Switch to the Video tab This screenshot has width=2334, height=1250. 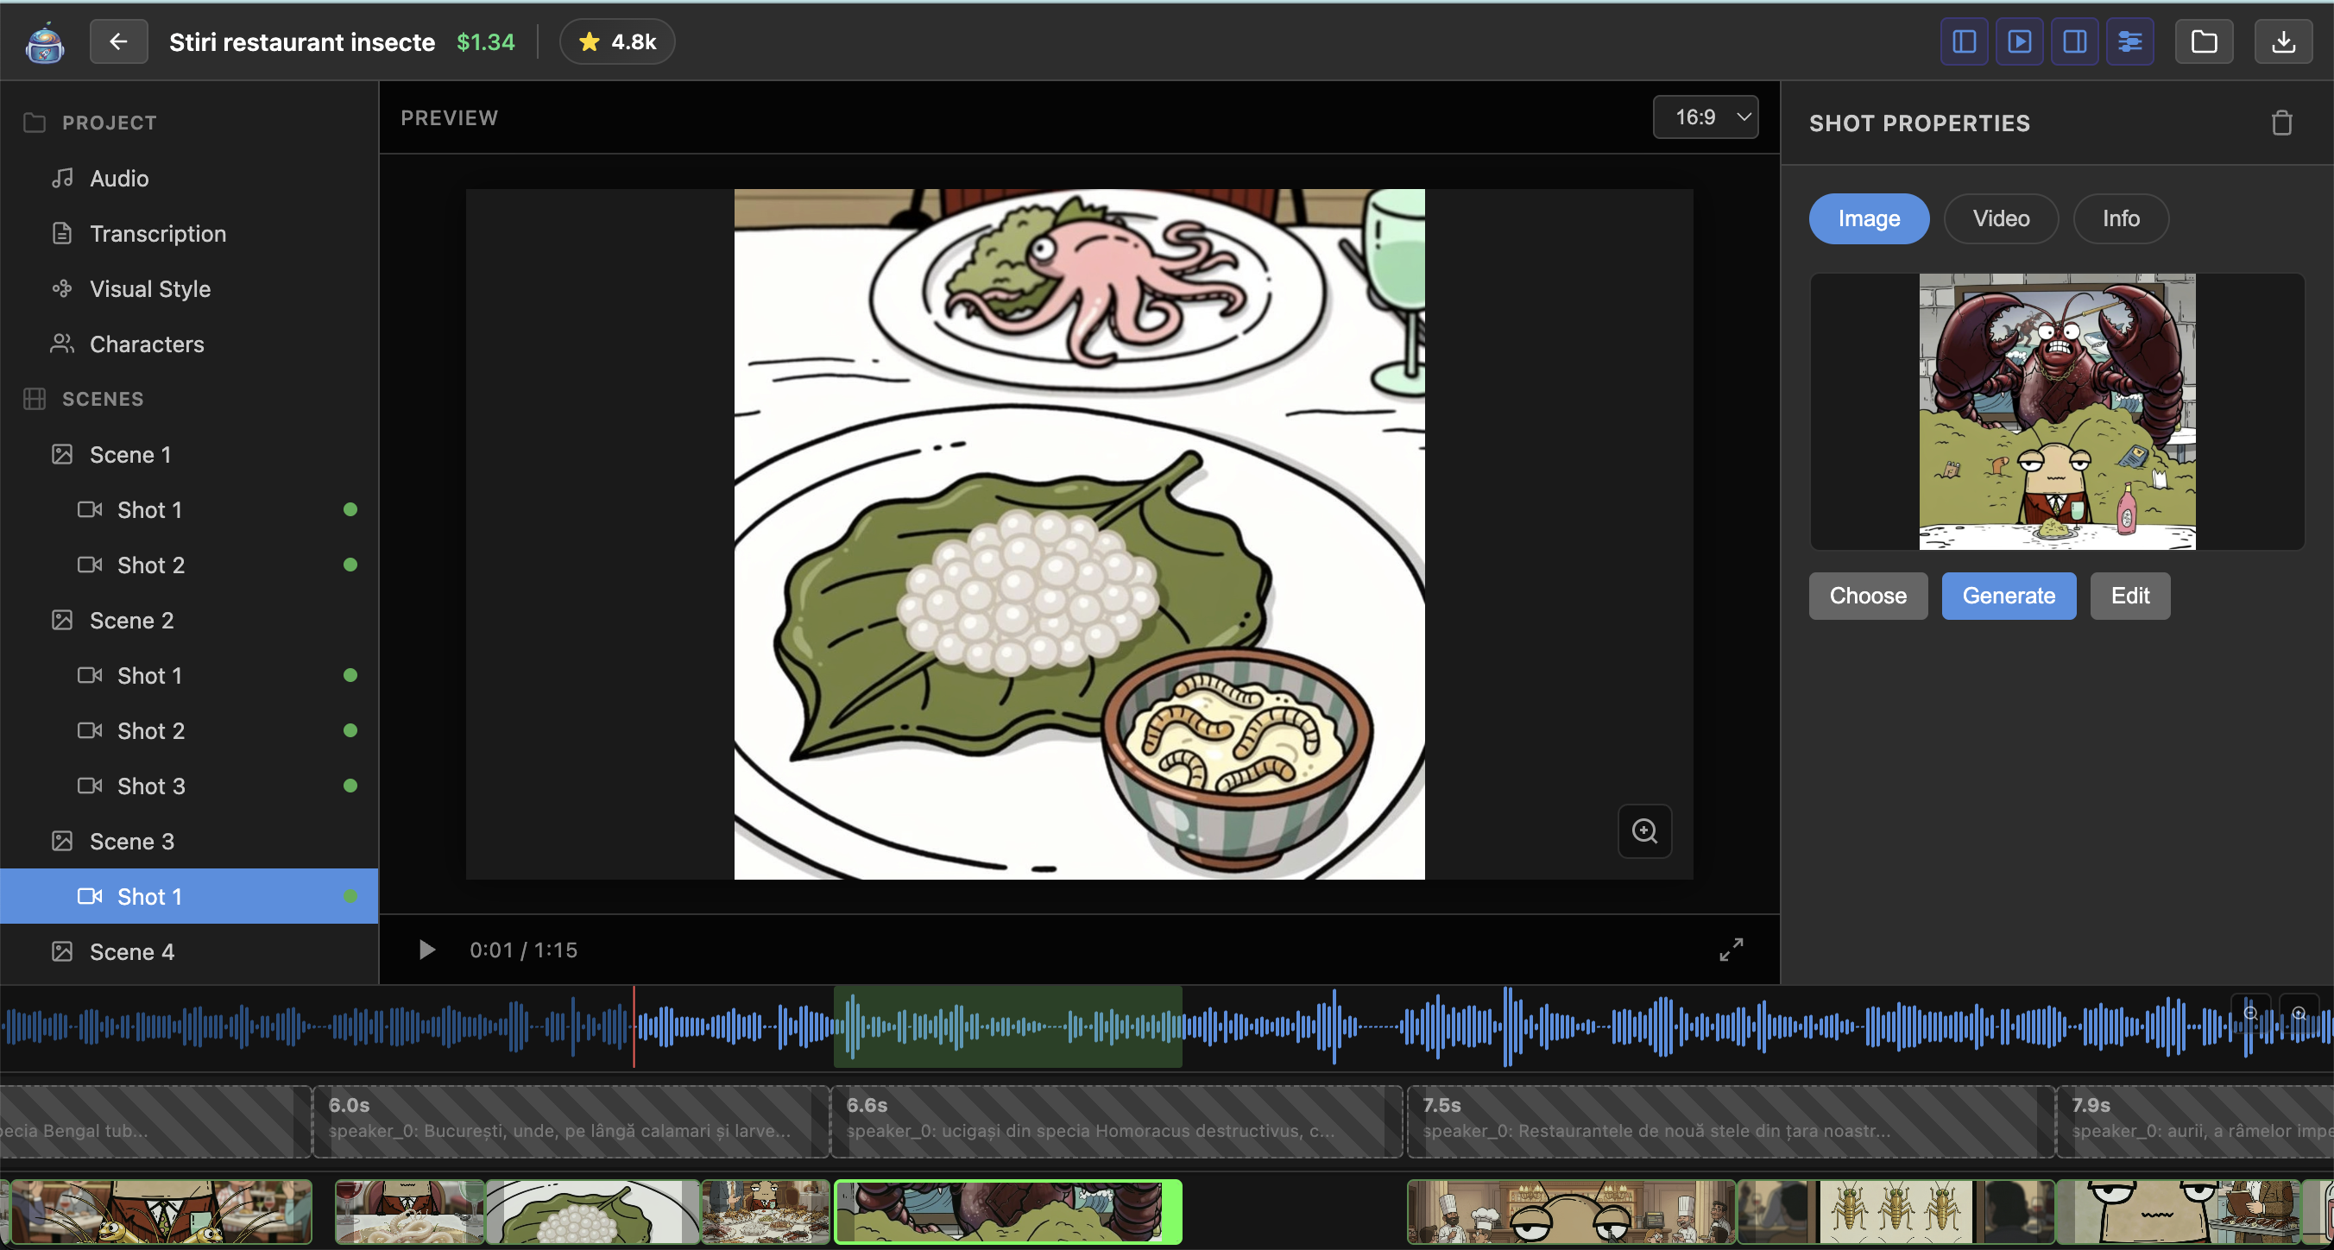click(x=2001, y=218)
